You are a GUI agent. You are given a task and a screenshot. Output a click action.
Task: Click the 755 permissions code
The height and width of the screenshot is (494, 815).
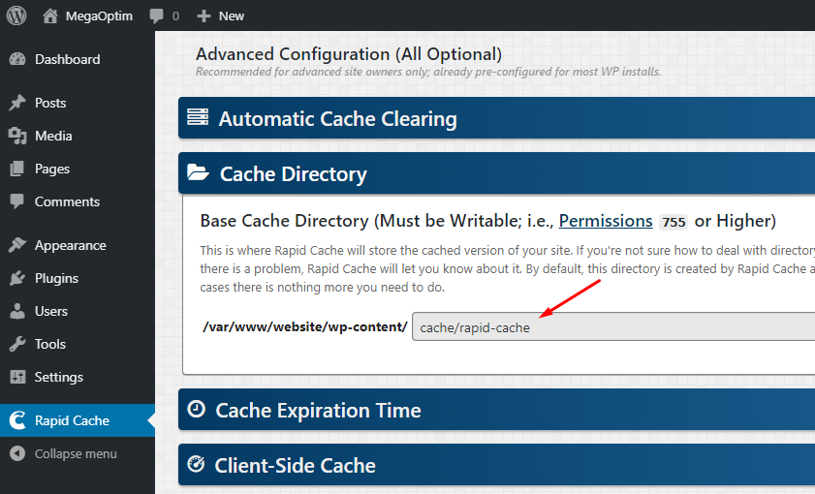click(x=674, y=222)
